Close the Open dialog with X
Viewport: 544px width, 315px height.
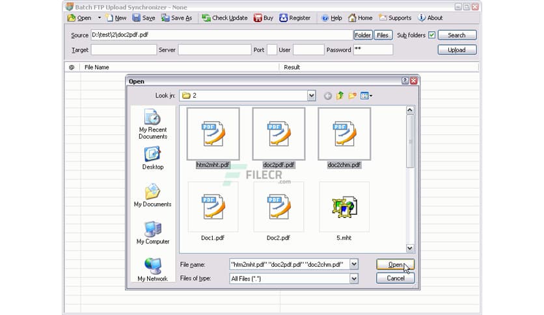coord(414,81)
